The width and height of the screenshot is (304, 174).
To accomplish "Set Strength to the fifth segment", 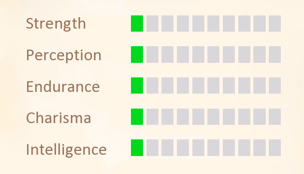I will pos(198,24).
